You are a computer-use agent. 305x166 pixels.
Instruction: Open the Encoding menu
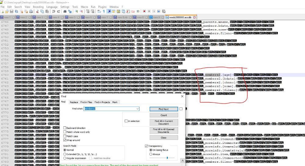coord(38,7)
